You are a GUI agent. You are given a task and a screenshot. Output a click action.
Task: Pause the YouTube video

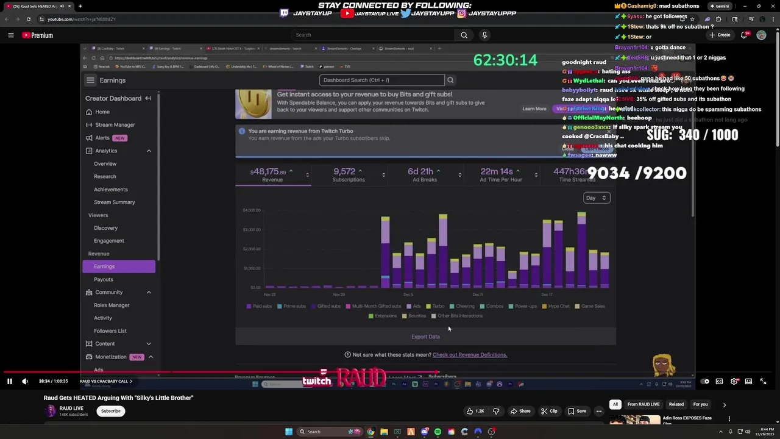pyautogui.click(x=10, y=381)
